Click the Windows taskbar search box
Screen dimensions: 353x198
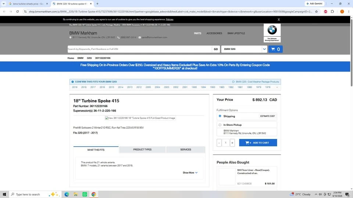[35, 194]
